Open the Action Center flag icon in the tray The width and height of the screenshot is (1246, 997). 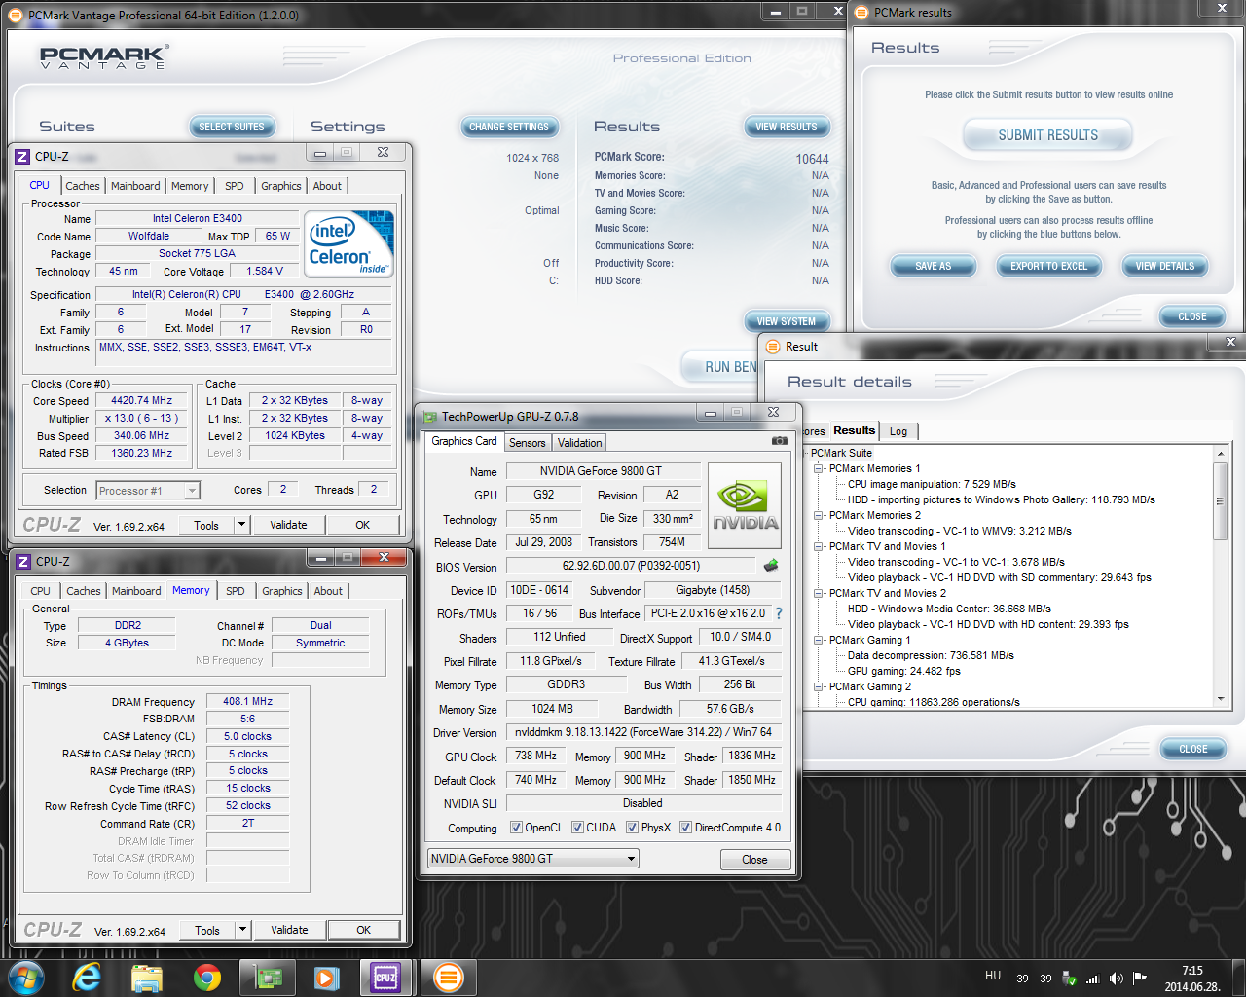click(1139, 979)
